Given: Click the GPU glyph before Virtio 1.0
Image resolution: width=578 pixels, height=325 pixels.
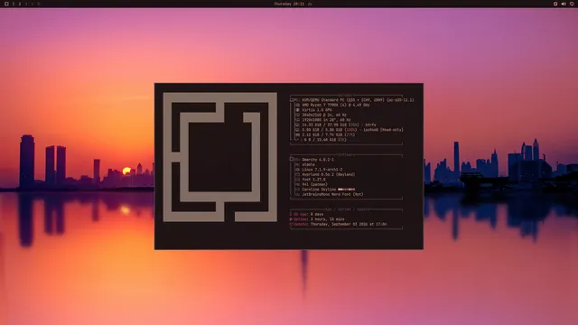Looking at the screenshot, I should coord(297,110).
